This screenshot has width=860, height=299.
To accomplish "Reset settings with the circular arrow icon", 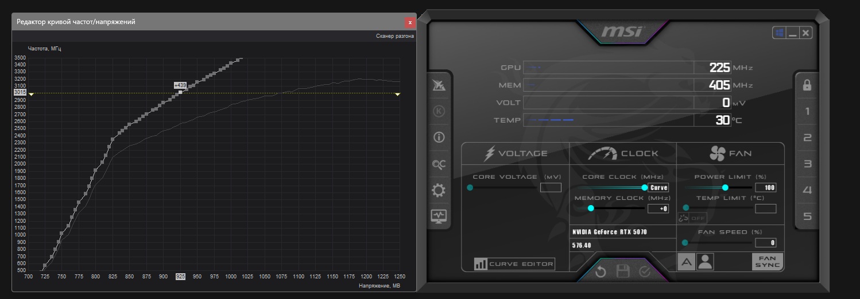I will tap(601, 272).
